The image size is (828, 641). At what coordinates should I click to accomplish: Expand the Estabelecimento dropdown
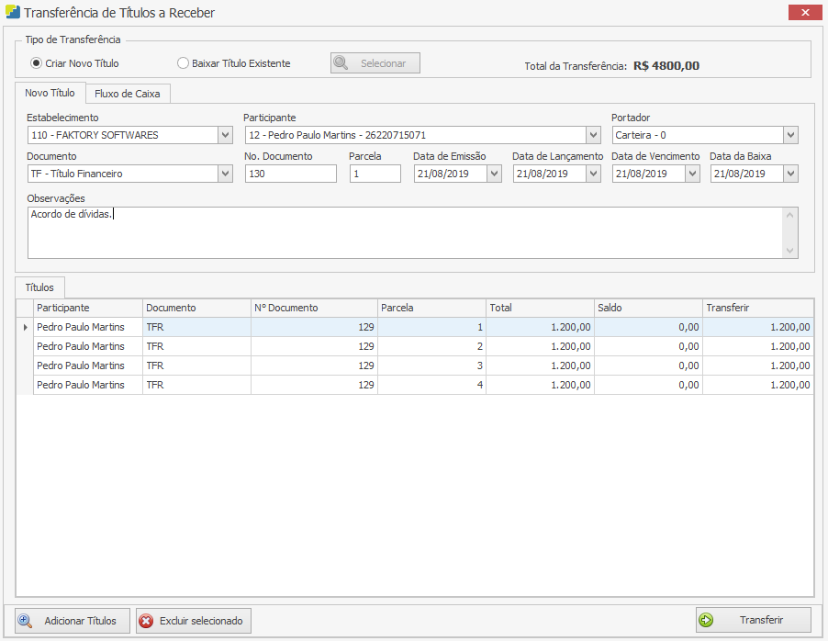click(x=225, y=135)
